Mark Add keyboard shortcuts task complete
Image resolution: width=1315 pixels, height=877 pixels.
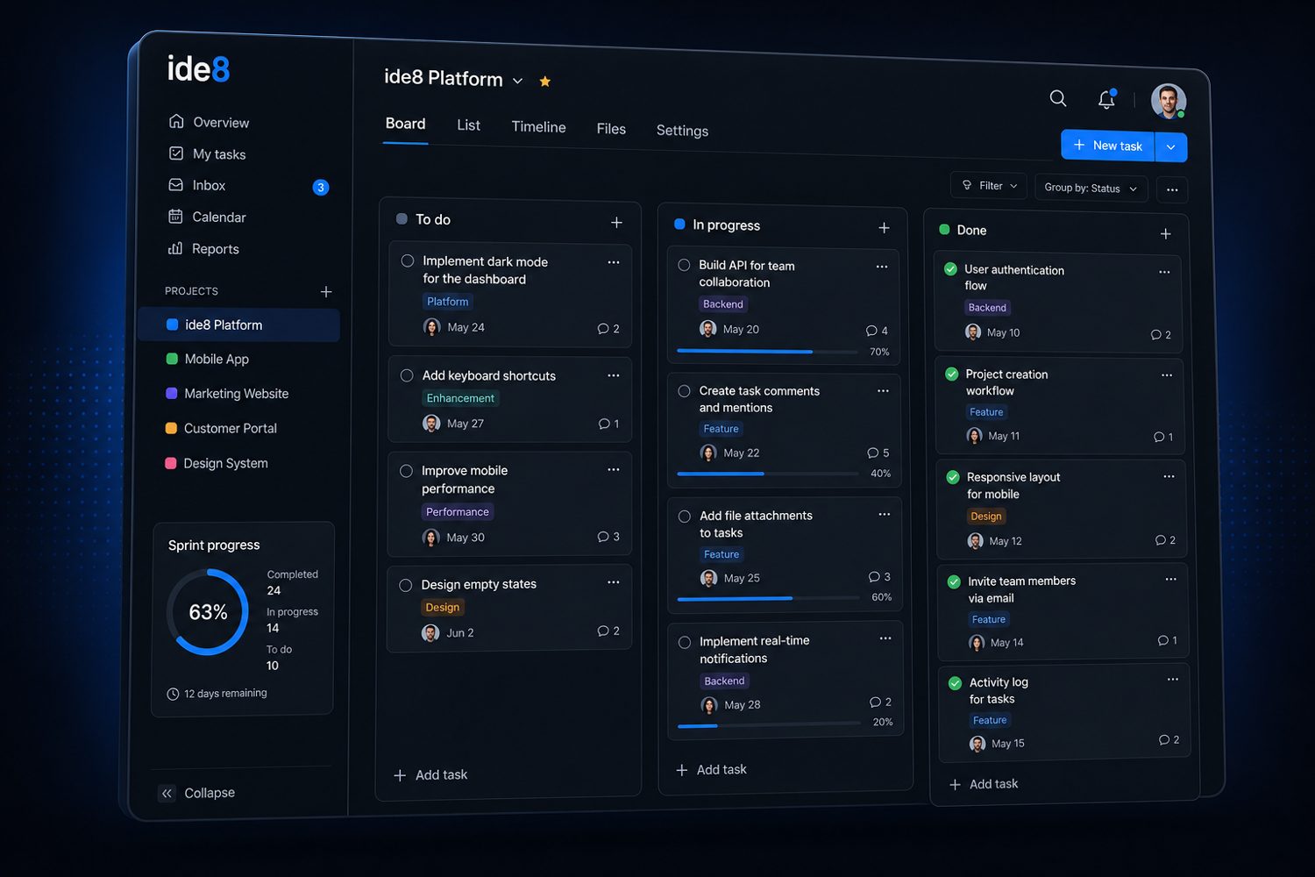(407, 375)
